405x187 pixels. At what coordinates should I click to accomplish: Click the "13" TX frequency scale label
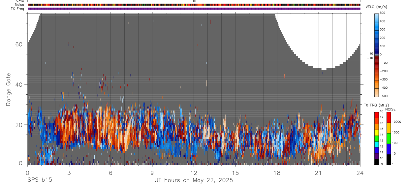[381, 141]
